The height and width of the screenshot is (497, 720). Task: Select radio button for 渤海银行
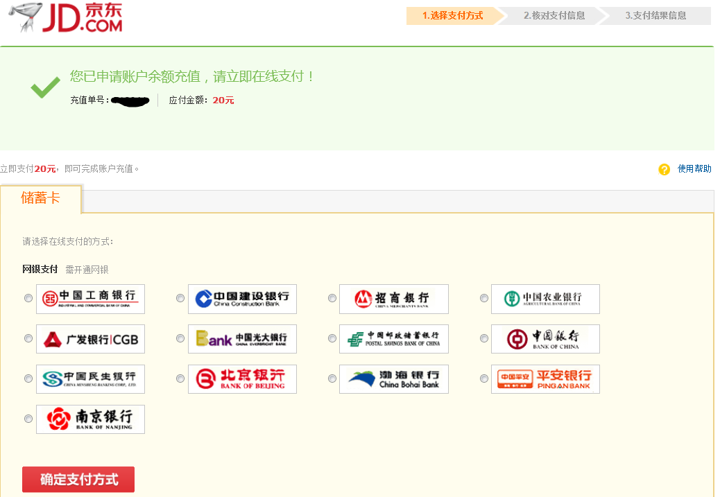(332, 378)
